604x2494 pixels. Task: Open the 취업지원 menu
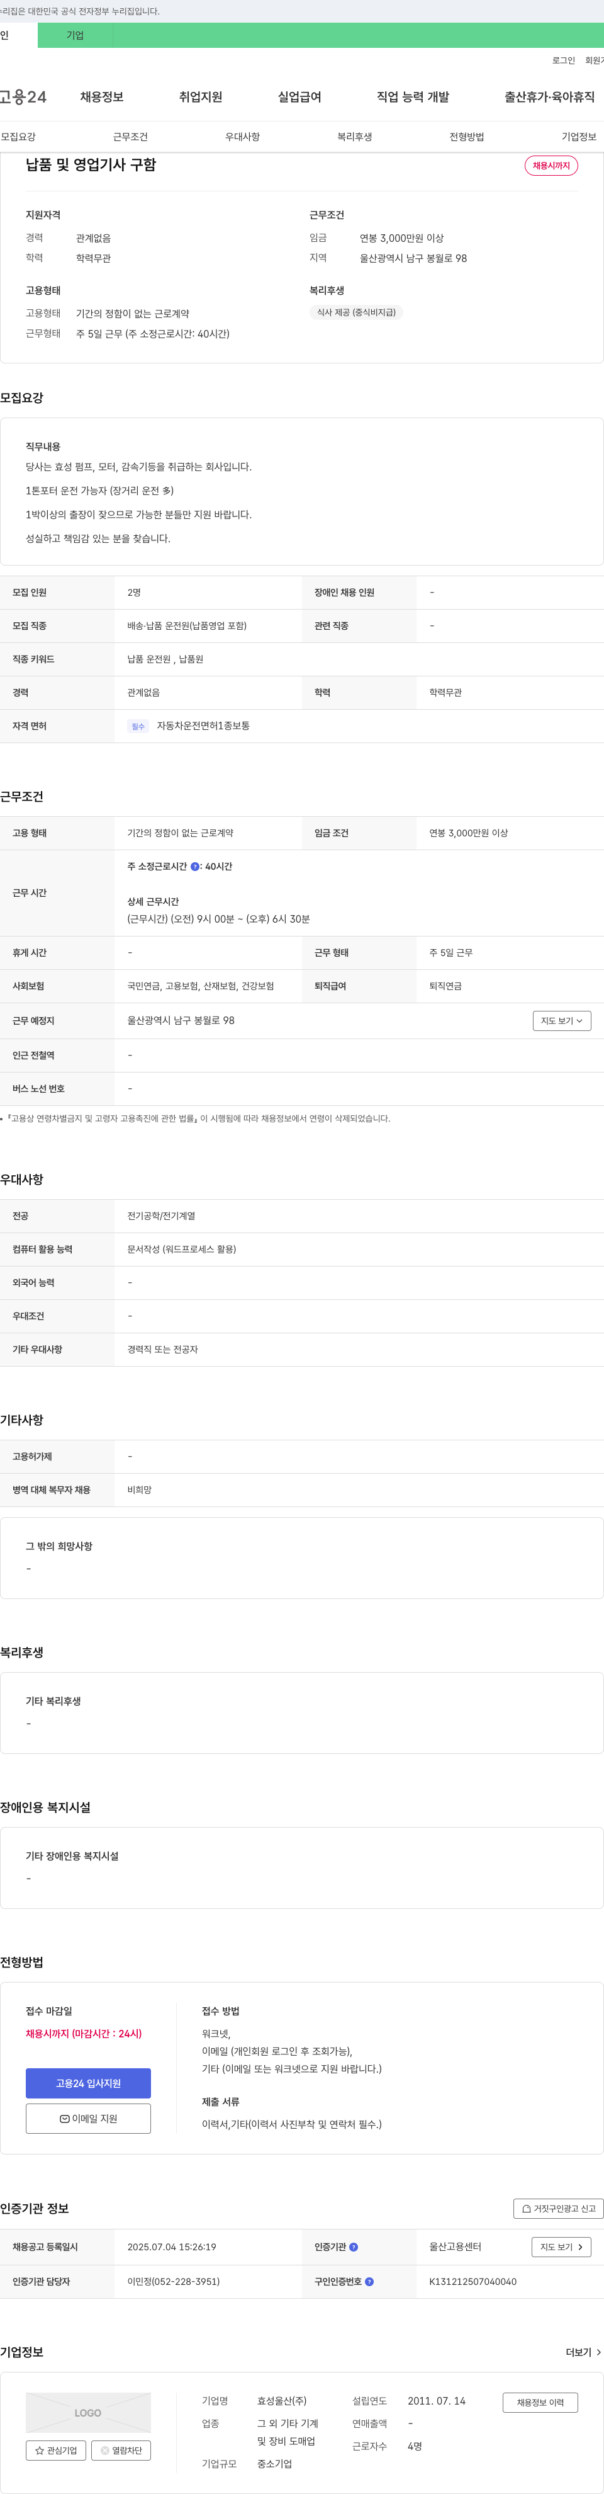(x=200, y=97)
